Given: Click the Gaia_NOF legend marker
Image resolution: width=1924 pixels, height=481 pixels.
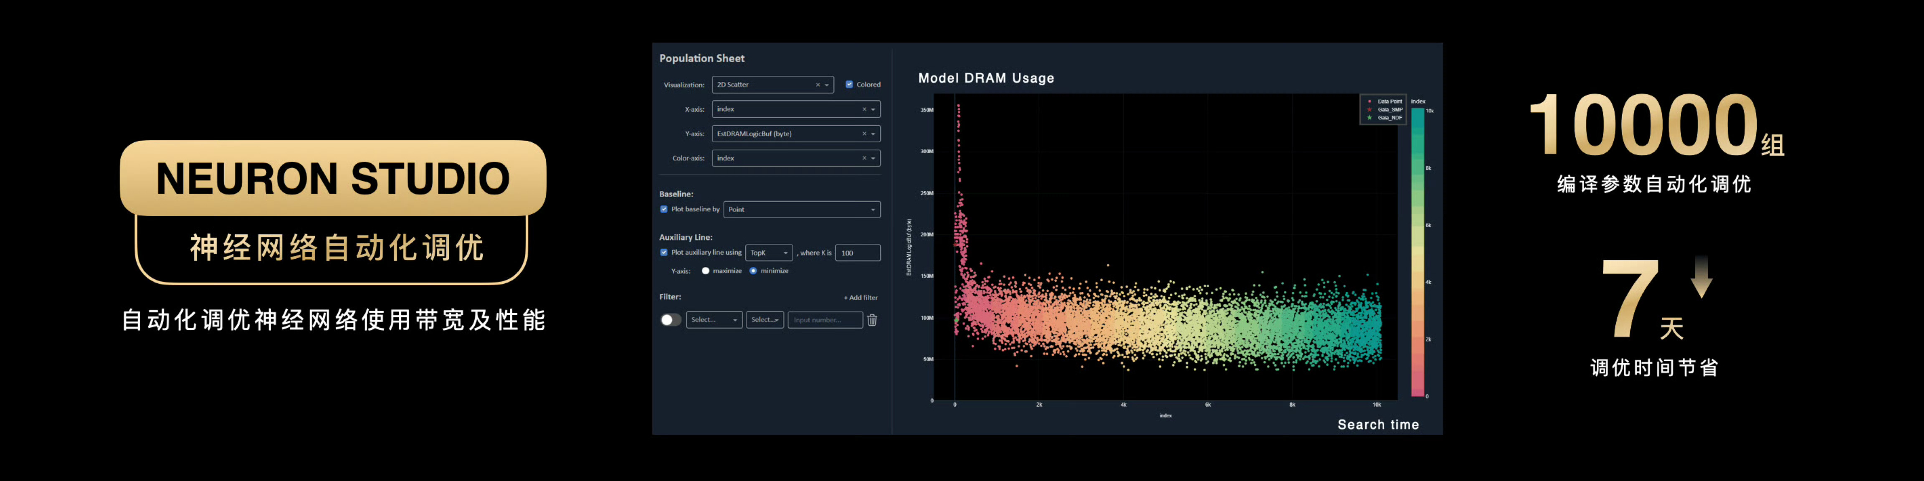Looking at the screenshot, I should (x=1369, y=118).
